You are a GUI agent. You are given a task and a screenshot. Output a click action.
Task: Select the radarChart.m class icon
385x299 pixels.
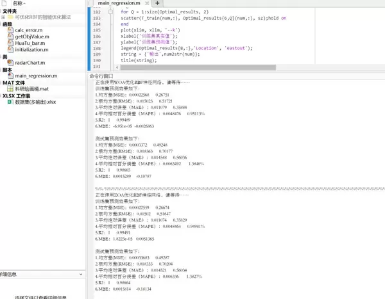pyautogui.click(x=10, y=63)
